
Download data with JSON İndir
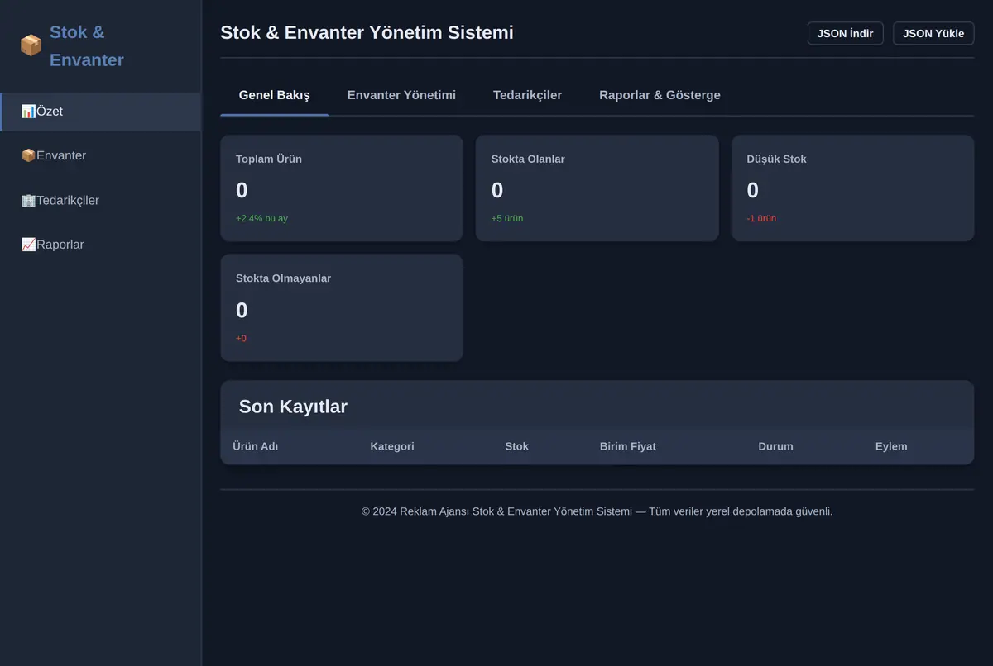845,33
